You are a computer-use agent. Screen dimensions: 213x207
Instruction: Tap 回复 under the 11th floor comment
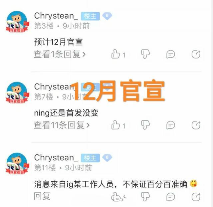[x=42, y=196]
